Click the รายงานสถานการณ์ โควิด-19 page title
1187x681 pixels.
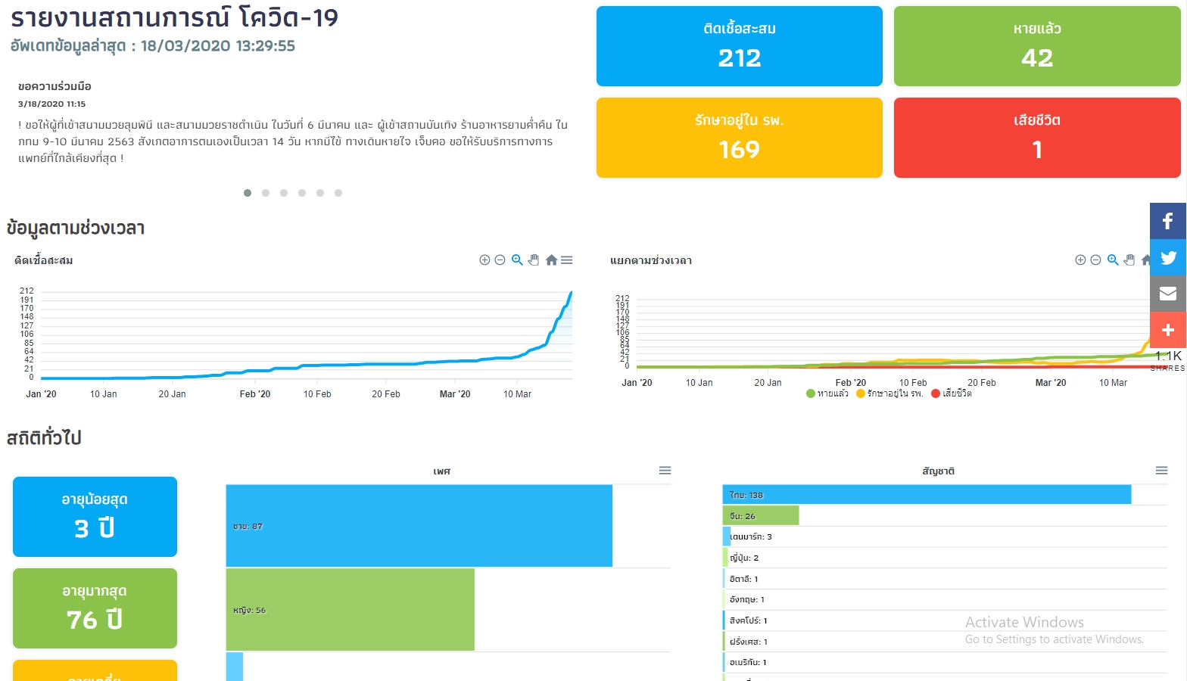pyautogui.click(x=175, y=17)
